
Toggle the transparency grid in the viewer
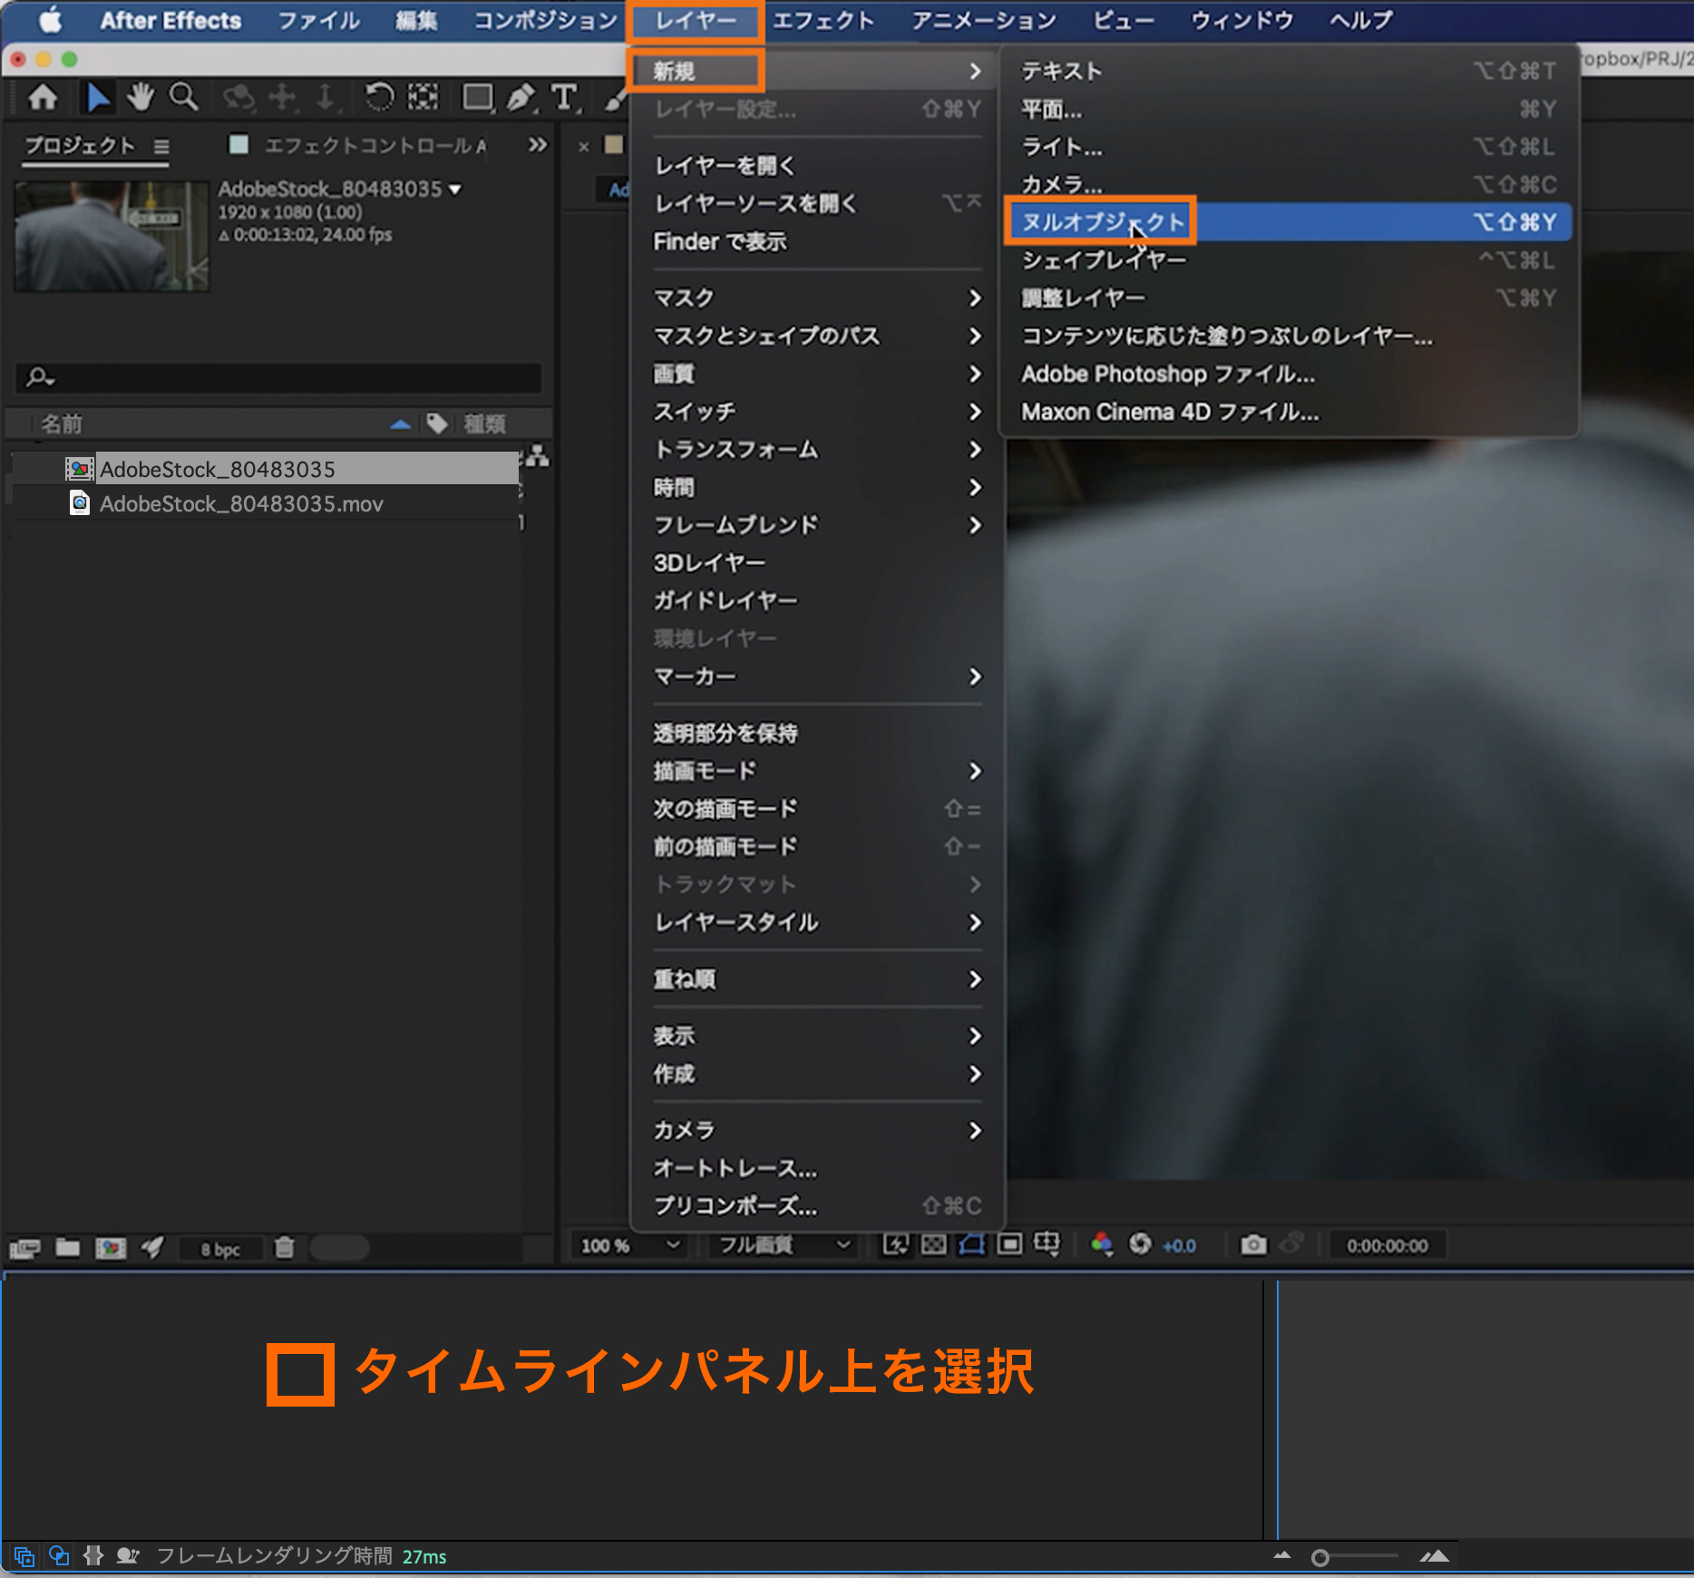coord(934,1244)
